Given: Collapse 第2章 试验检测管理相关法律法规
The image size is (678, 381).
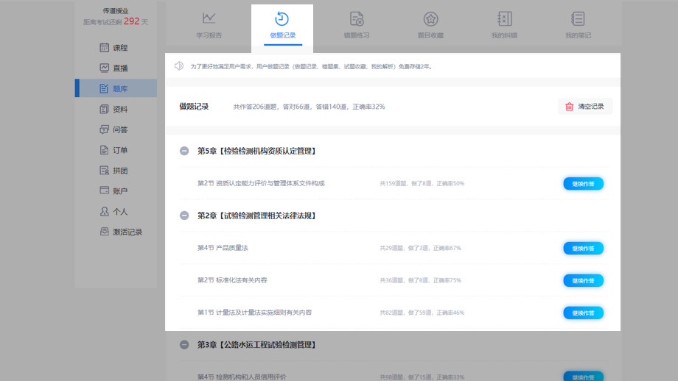Looking at the screenshot, I should pyautogui.click(x=184, y=216).
